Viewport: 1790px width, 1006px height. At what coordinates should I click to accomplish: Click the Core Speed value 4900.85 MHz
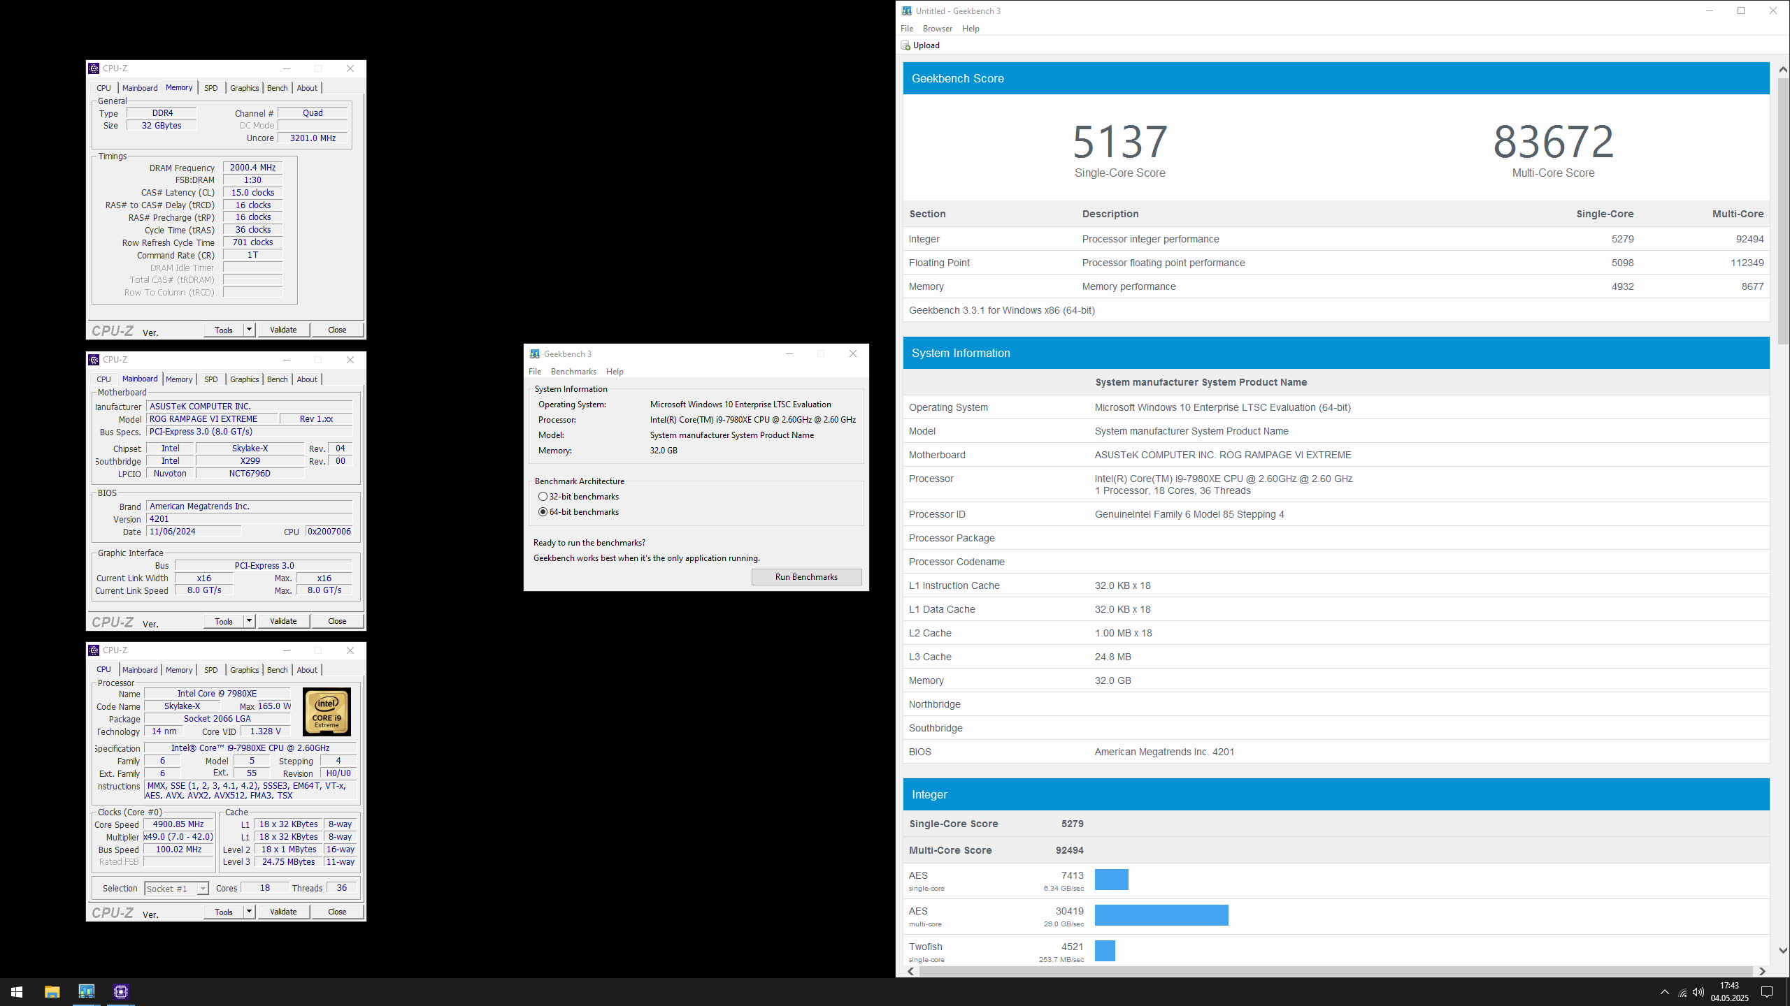click(178, 824)
